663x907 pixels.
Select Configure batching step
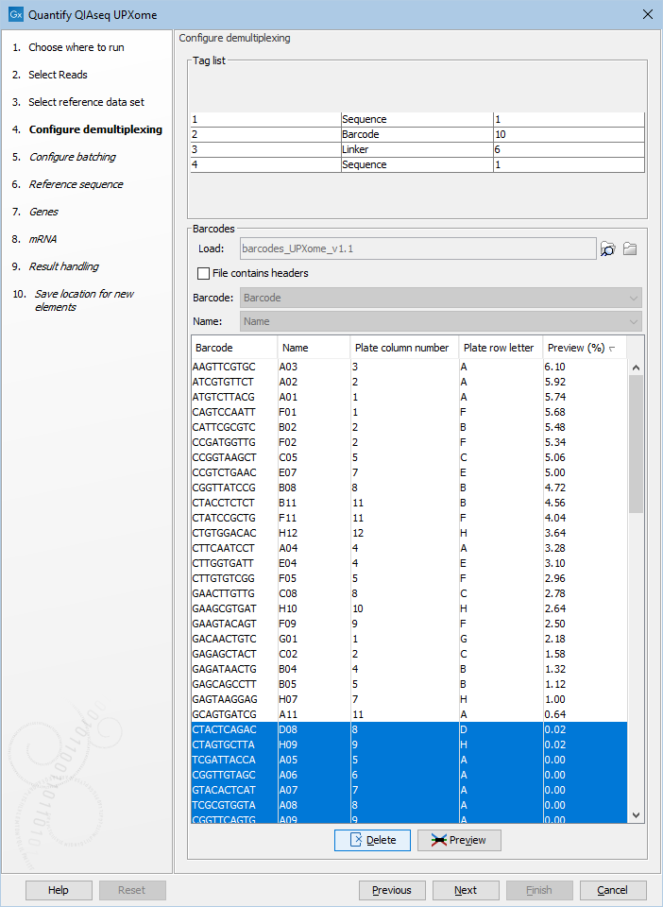[x=73, y=157]
